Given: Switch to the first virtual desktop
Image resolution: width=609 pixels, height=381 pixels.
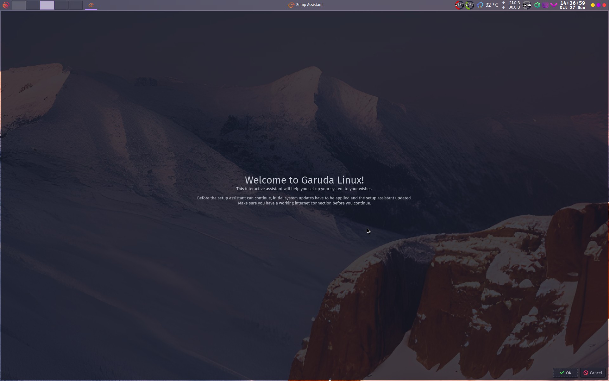Looking at the screenshot, I should click(x=19, y=5).
